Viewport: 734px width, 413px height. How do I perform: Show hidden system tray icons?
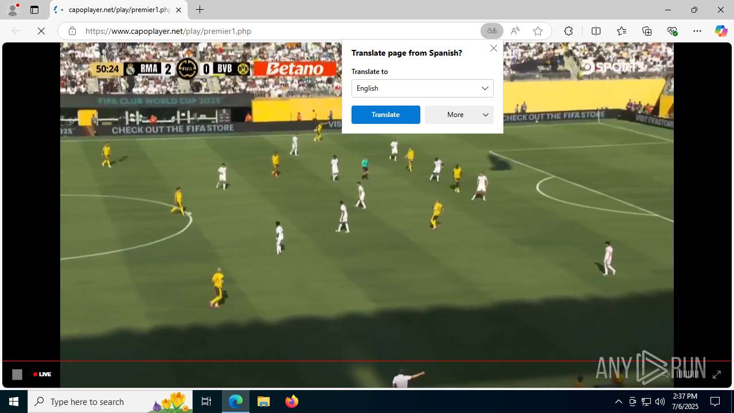tap(618, 402)
